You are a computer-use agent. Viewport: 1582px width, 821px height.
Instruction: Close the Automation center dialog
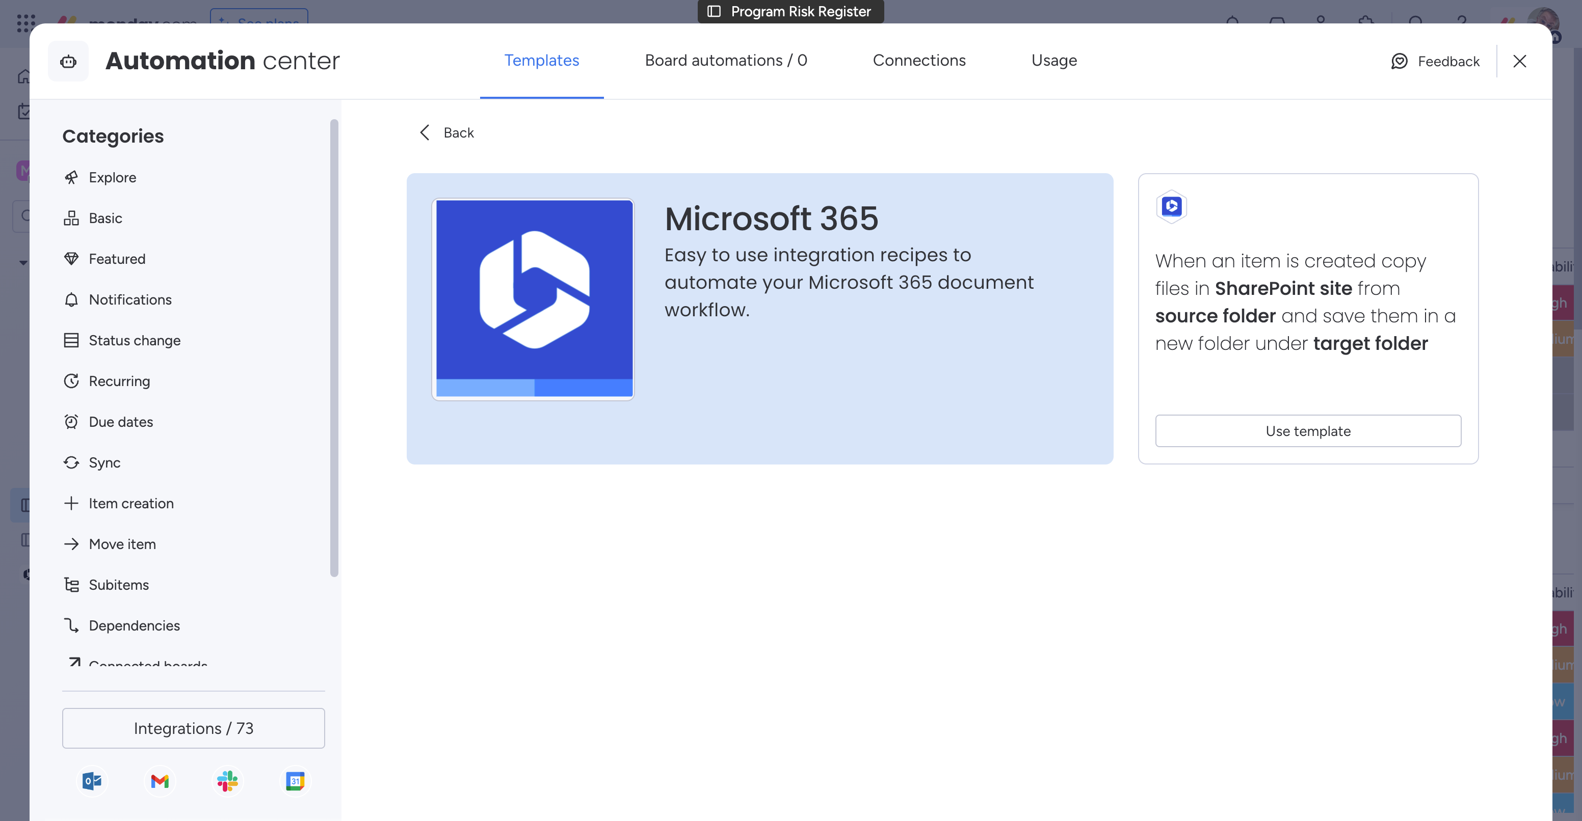1520,61
